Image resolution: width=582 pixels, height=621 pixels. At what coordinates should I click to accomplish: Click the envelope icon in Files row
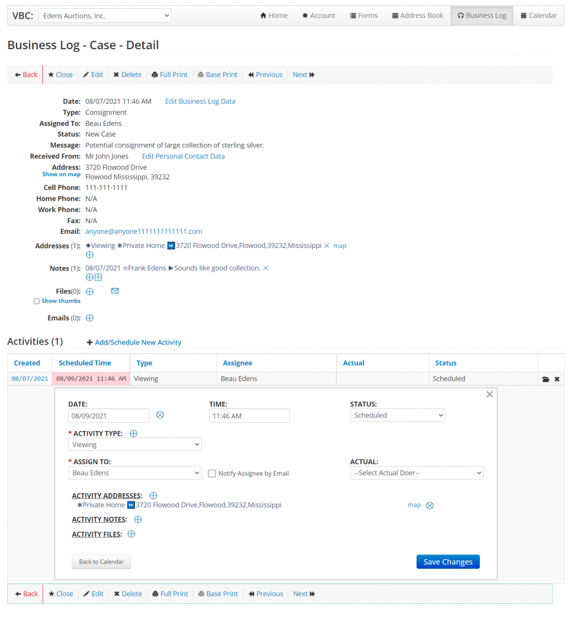click(115, 291)
